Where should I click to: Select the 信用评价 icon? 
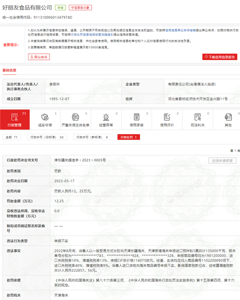pyautogui.click(x=167, y=117)
